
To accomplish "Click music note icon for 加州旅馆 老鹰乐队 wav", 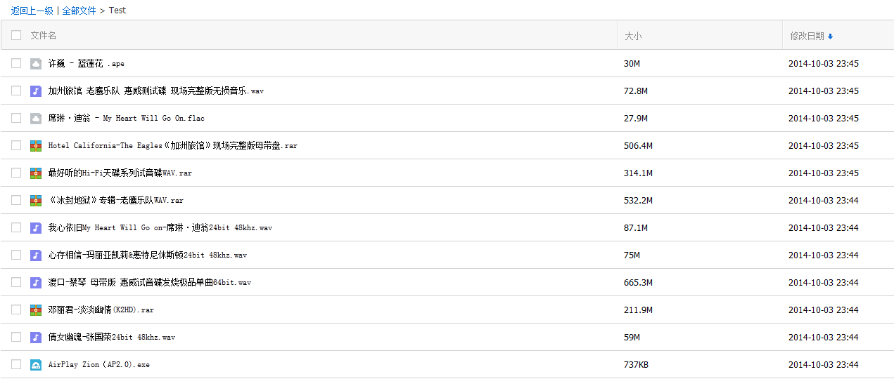I will click(36, 91).
